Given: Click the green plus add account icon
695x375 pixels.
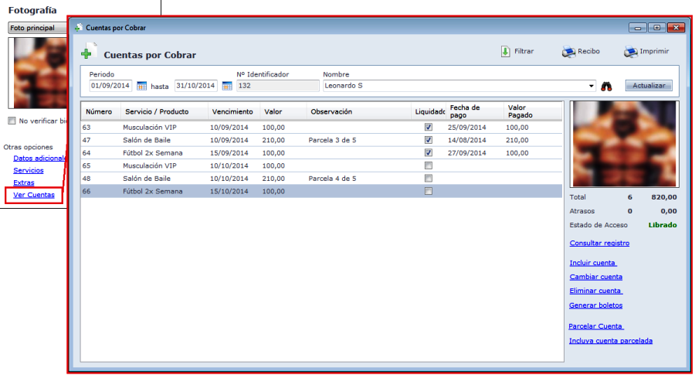Looking at the screenshot, I should click(87, 53).
